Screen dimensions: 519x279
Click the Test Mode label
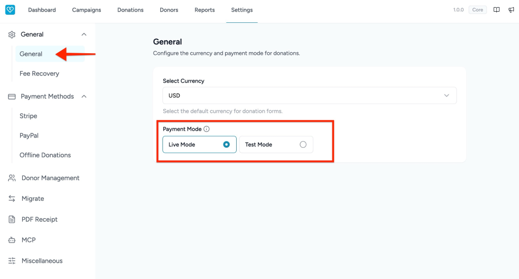coord(258,145)
